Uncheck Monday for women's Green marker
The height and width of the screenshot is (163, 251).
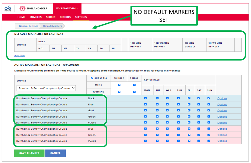coord(145,135)
